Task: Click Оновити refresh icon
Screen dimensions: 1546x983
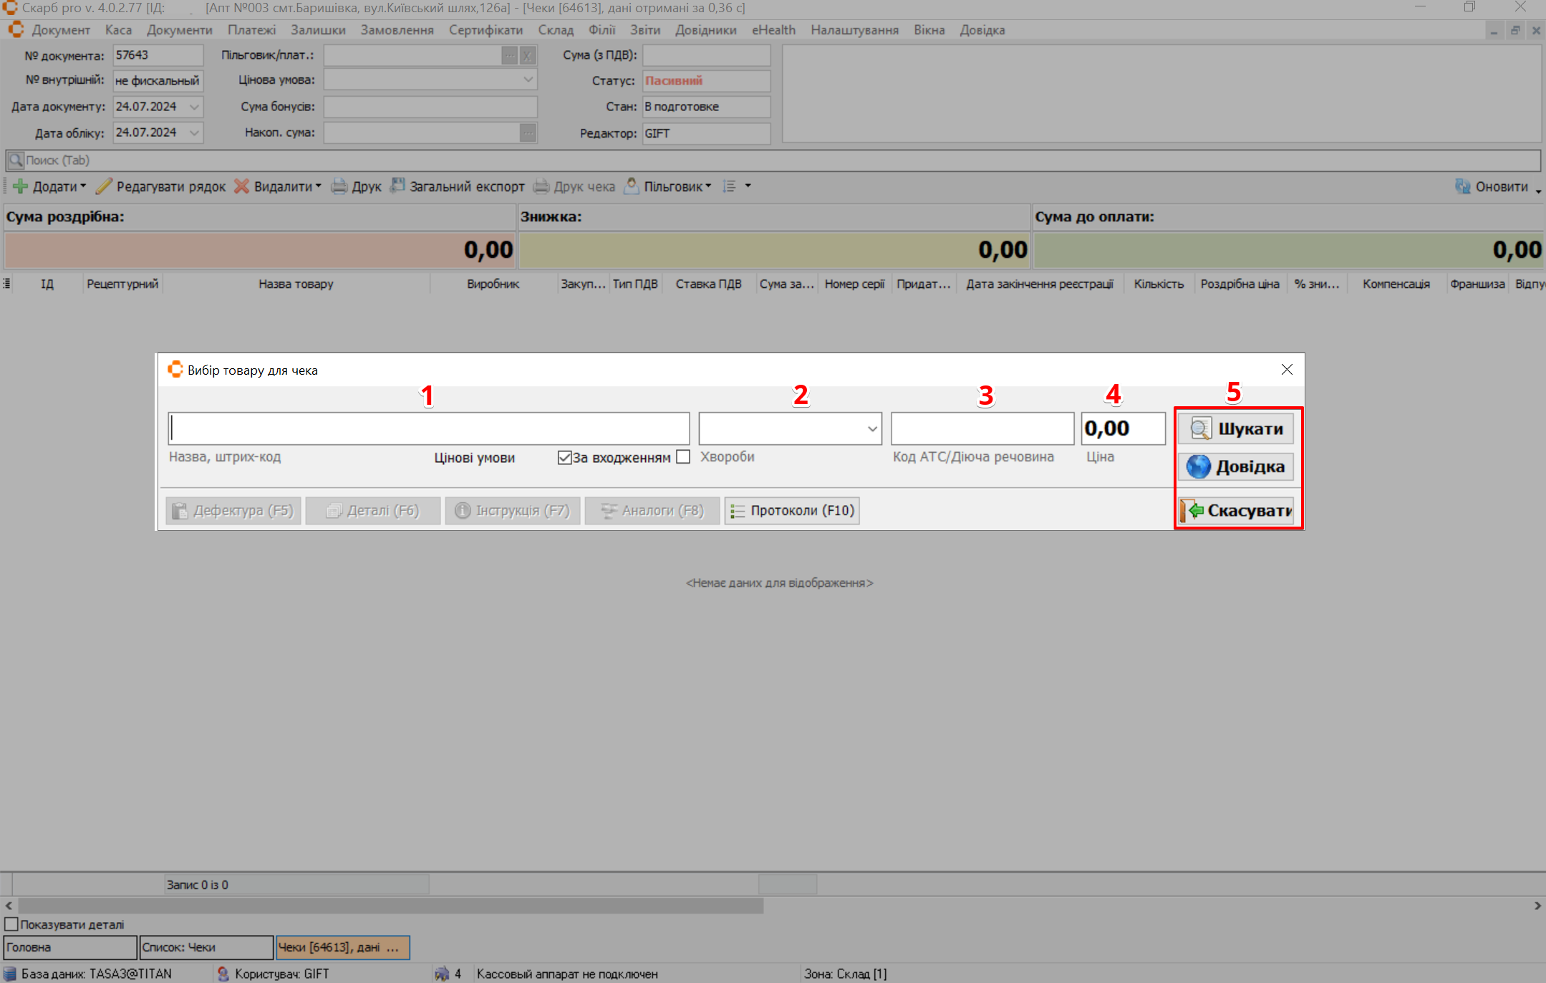Action: pyautogui.click(x=1462, y=186)
